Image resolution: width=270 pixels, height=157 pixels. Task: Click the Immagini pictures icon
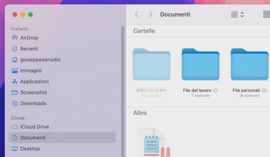click(x=15, y=71)
